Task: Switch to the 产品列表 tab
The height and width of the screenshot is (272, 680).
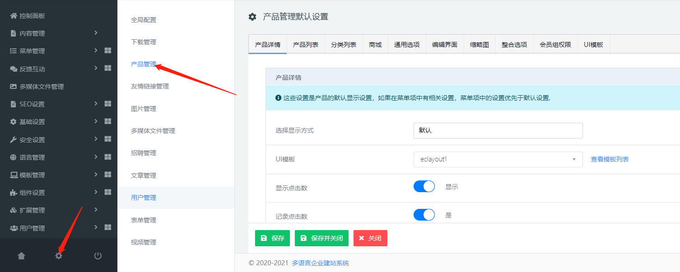Action: click(306, 45)
